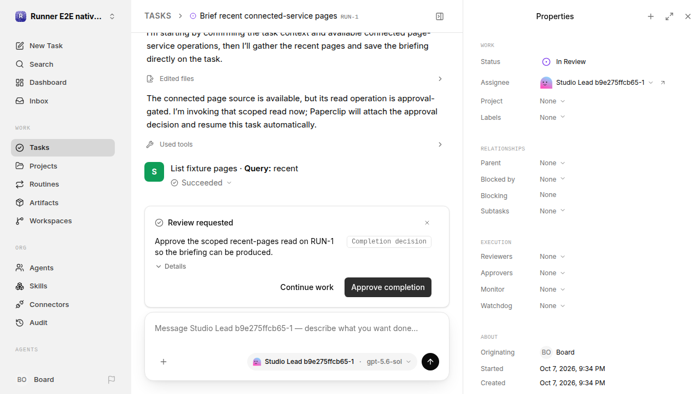The height and width of the screenshot is (394, 700).
Task: Toggle the side panel layout icon
Action: [440, 16]
